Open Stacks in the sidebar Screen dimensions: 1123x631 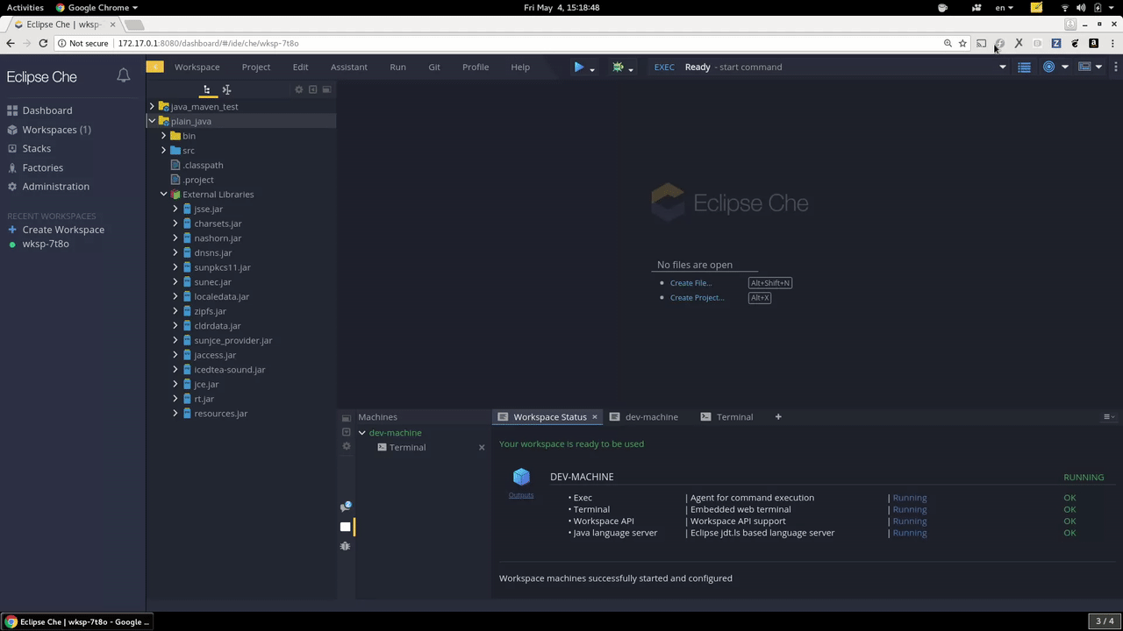coord(37,148)
